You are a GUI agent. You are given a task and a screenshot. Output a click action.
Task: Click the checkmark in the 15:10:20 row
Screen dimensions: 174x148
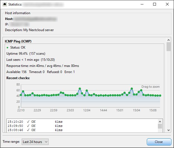(28, 122)
